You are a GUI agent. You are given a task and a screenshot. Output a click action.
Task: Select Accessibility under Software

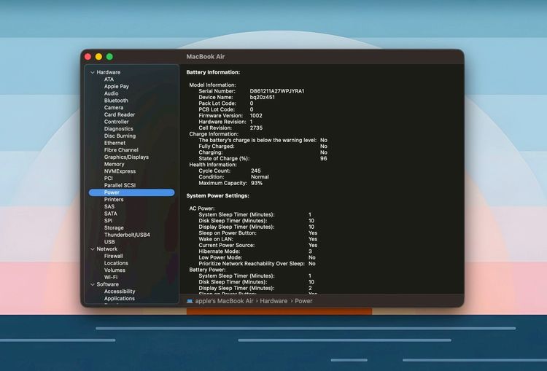click(120, 292)
